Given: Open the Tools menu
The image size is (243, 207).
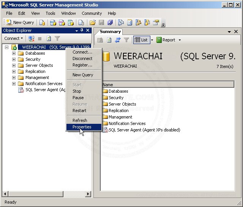Looking at the screenshot, I should (x=50, y=13).
